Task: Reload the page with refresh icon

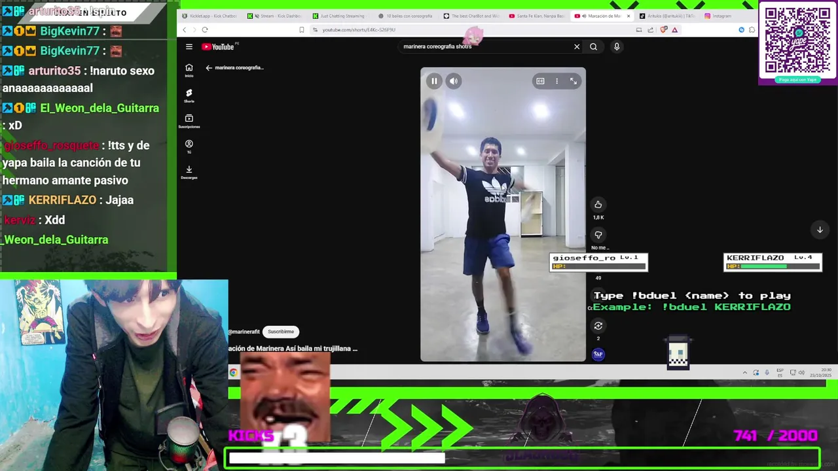Action: click(x=205, y=29)
